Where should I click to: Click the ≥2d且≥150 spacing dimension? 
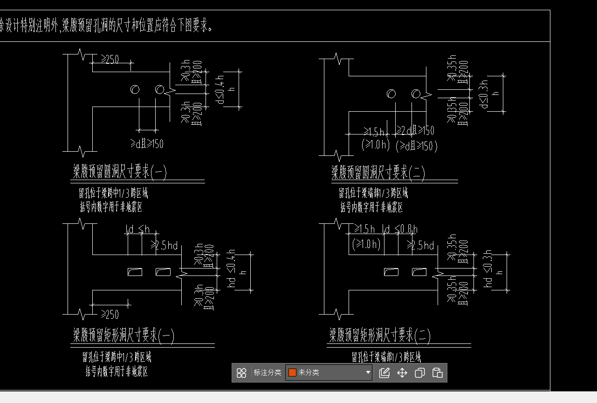coord(415,130)
